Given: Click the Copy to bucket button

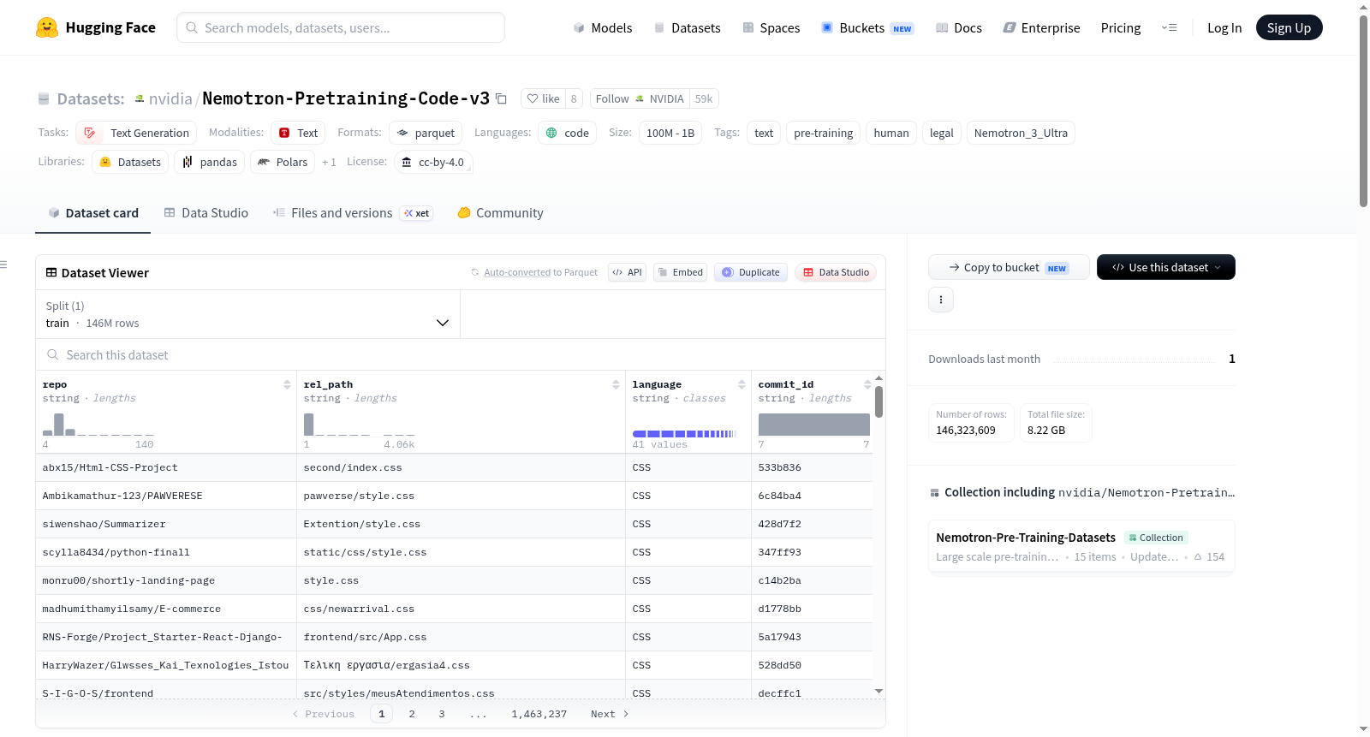Looking at the screenshot, I should coord(1009,267).
